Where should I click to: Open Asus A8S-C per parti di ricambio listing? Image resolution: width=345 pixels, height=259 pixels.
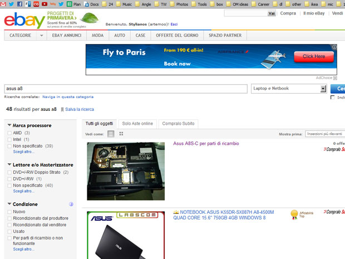point(206,144)
